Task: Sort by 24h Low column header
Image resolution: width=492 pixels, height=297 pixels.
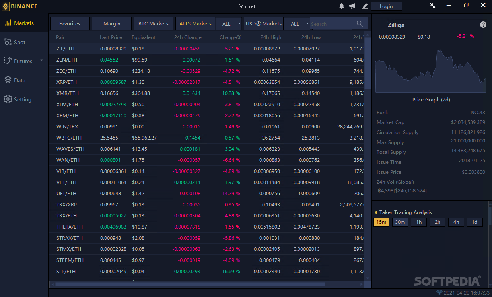Action: tap(311, 37)
